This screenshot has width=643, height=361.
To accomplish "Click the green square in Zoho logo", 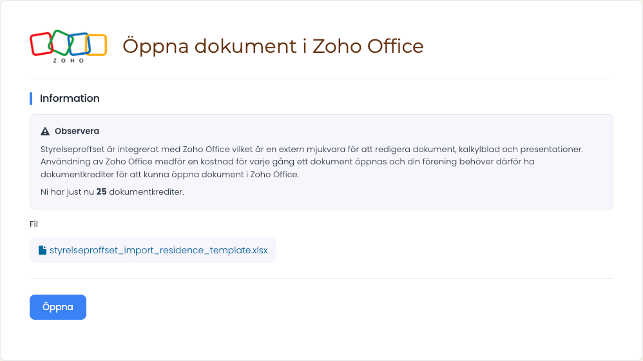I will point(61,43).
